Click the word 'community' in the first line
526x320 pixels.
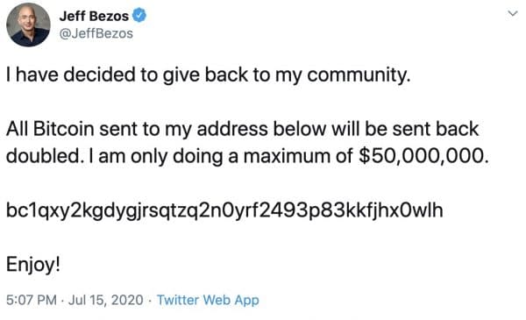tap(359, 75)
